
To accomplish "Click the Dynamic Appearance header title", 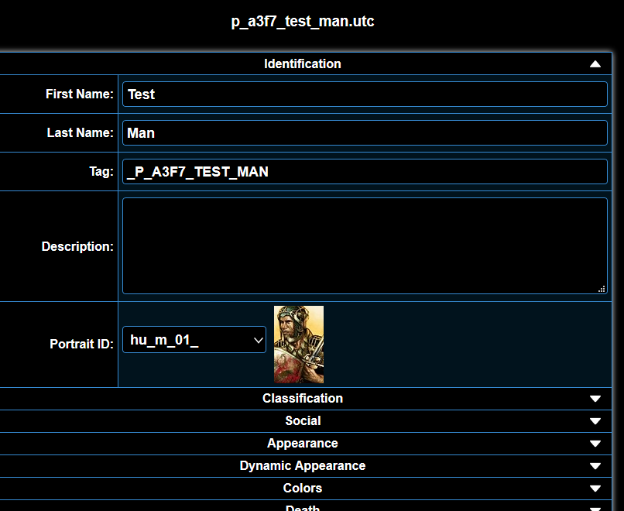I will coord(303,465).
